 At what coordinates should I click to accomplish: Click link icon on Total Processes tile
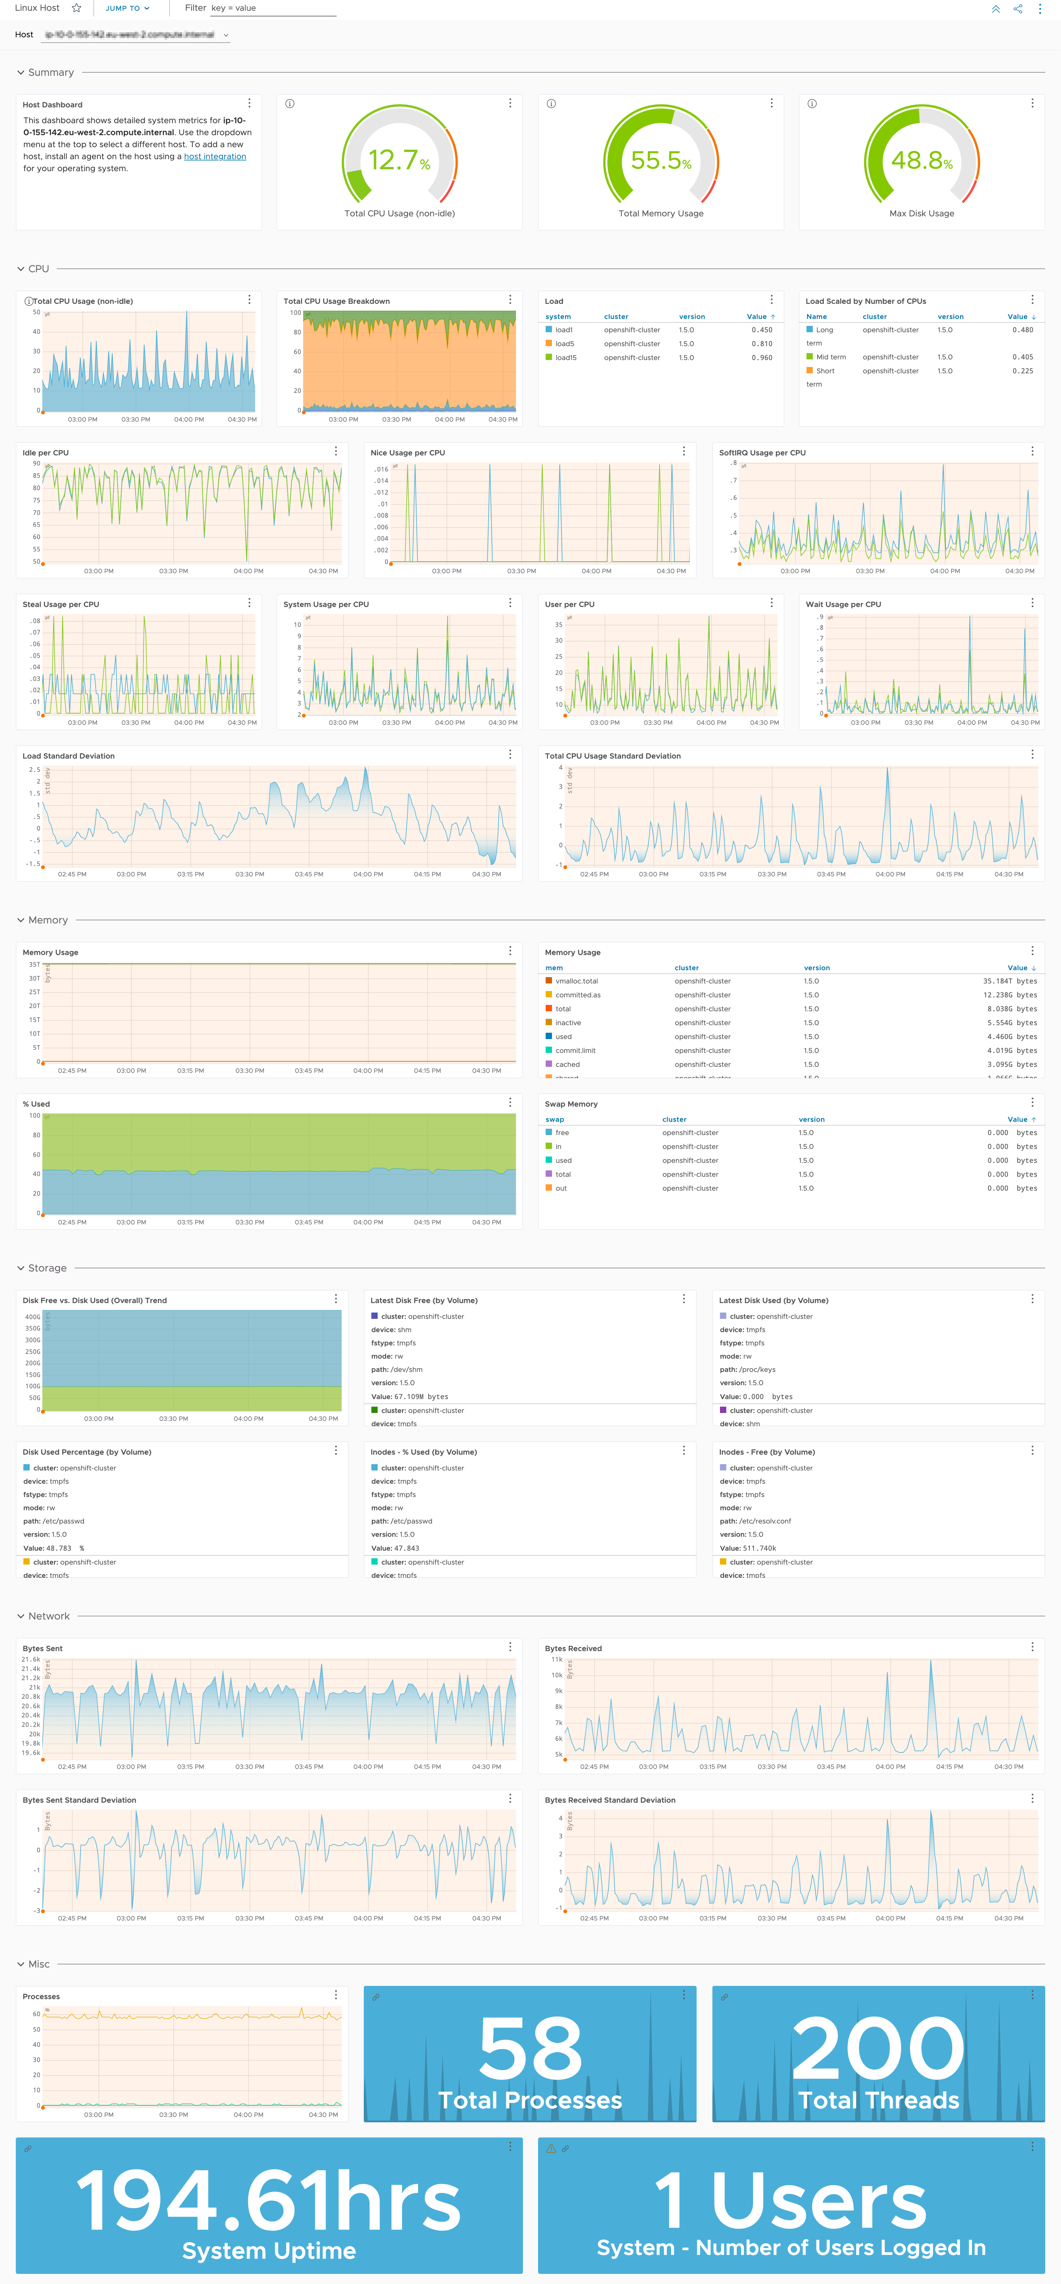376,1998
